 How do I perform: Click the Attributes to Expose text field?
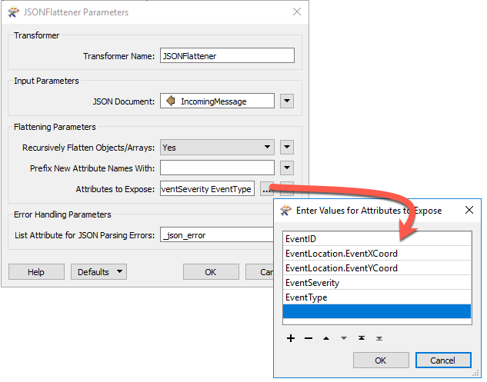(x=207, y=189)
